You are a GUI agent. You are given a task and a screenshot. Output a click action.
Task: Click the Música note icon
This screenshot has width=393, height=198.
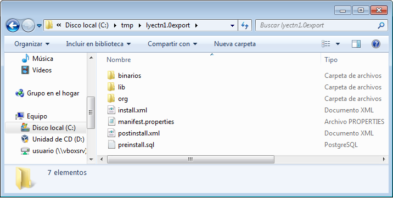(25, 59)
